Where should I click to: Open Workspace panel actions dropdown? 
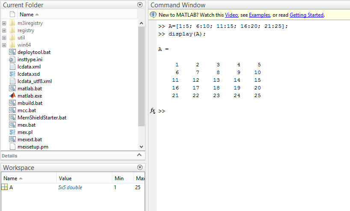point(140,167)
